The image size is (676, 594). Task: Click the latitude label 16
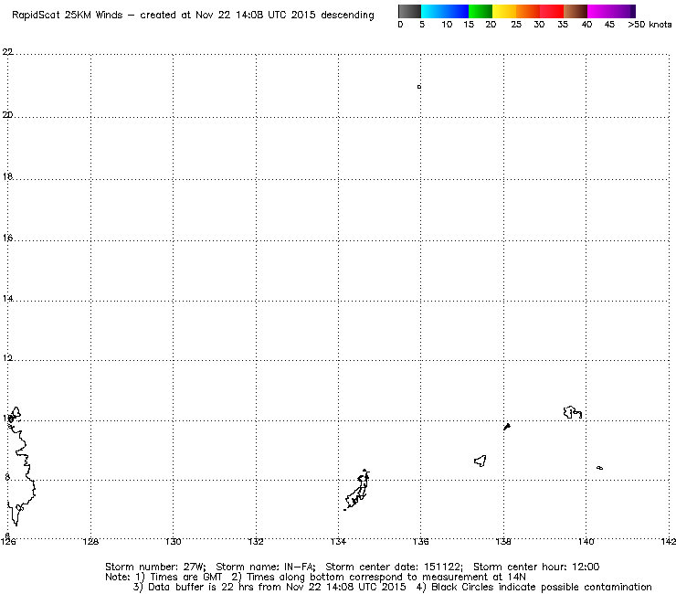pyautogui.click(x=7, y=238)
